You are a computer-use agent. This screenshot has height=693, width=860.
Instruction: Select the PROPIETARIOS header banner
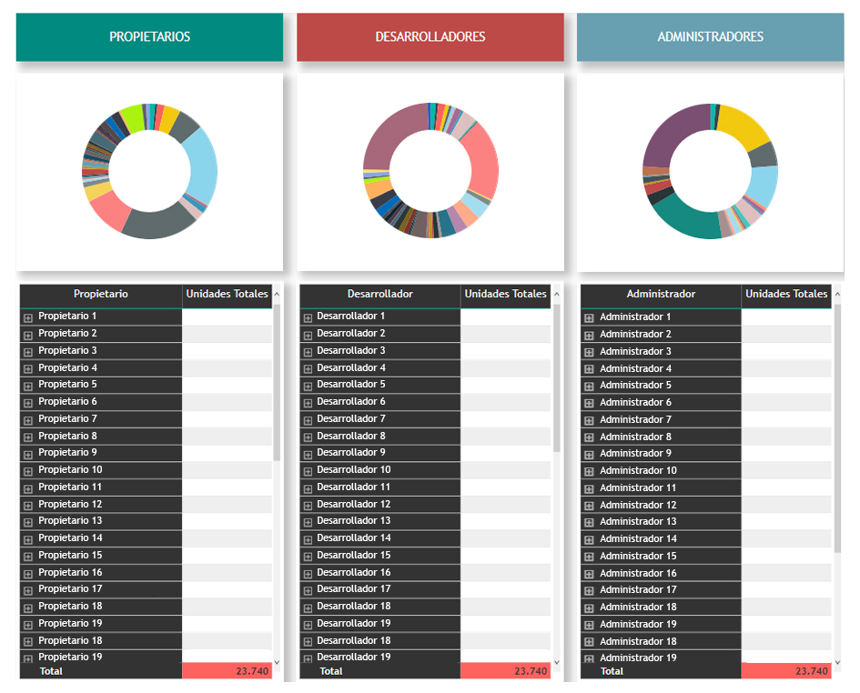pos(148,36)
